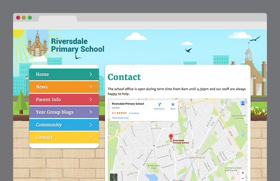The width and height of the screenshot is (280, 181).
Task: Switch to satellite view thumbnail on the map
Action: [113, 177]
